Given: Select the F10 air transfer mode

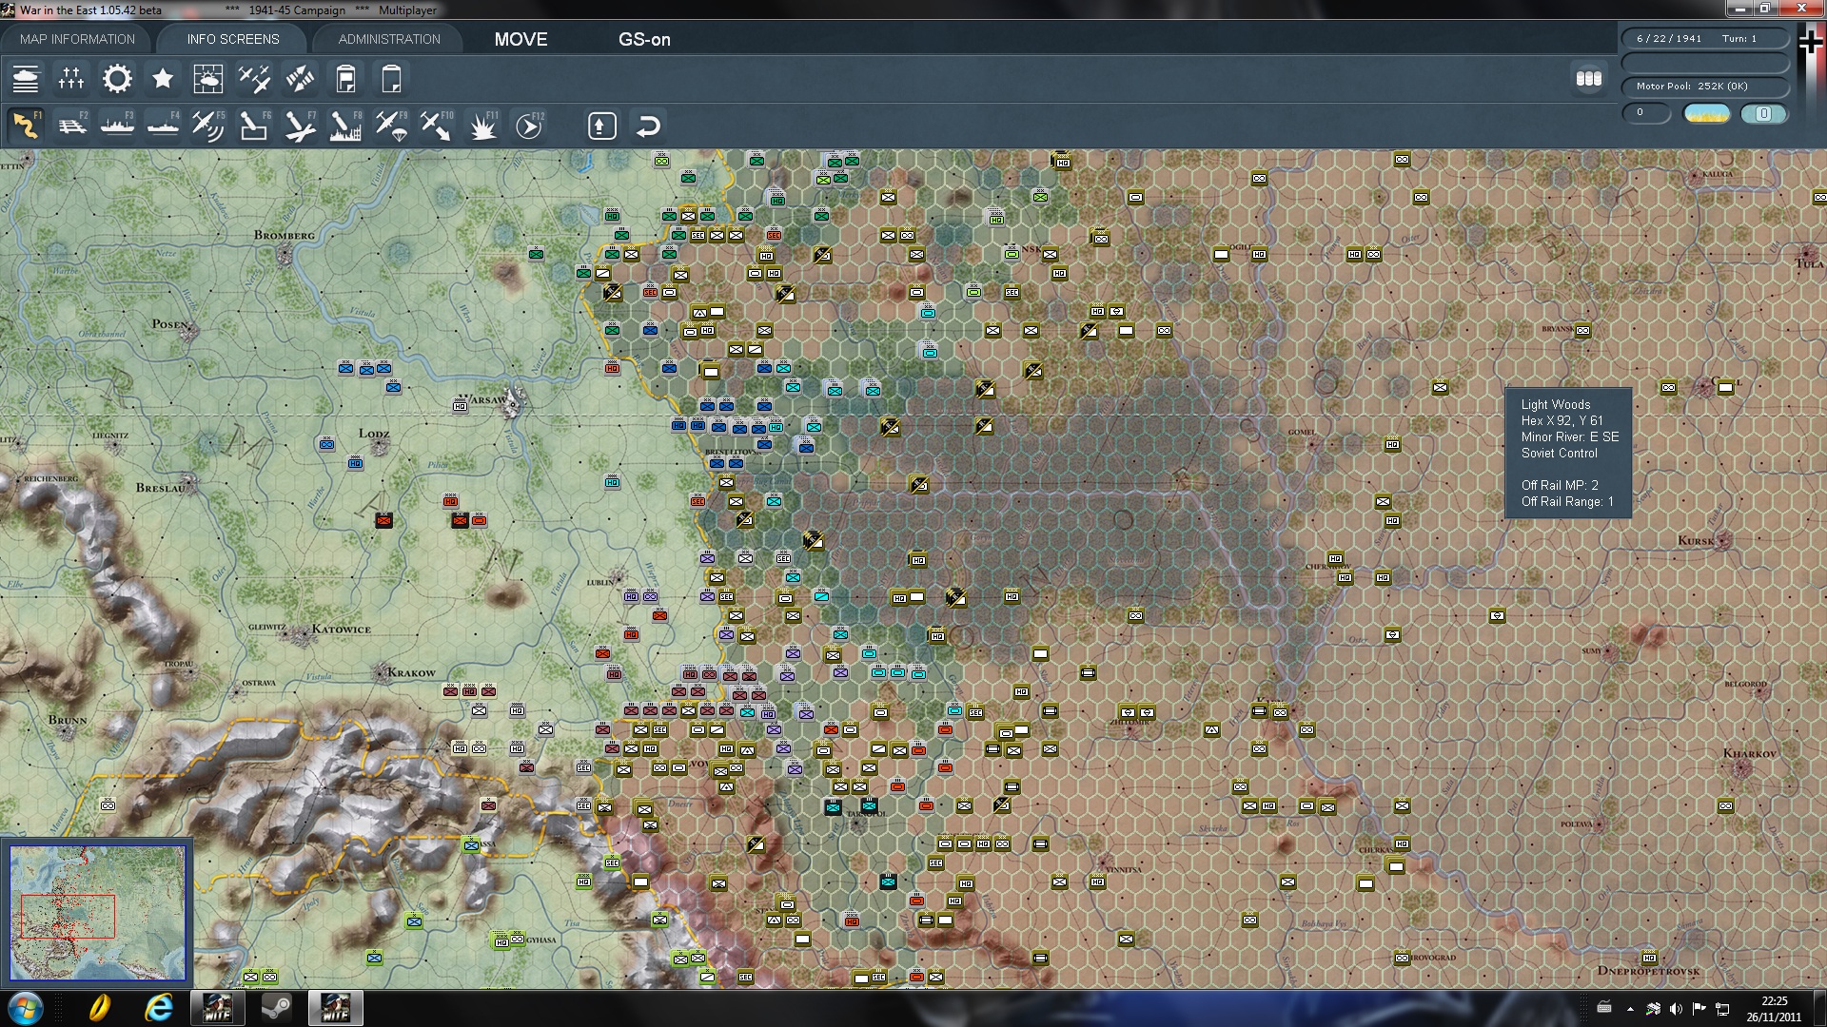Looking at the screenshot, I should [x=437, y=126].
